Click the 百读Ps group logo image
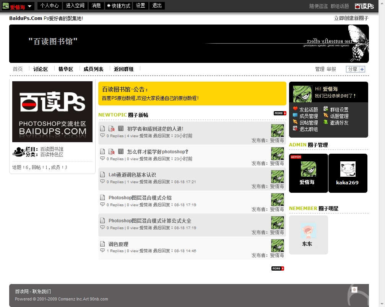 (52, 112)
